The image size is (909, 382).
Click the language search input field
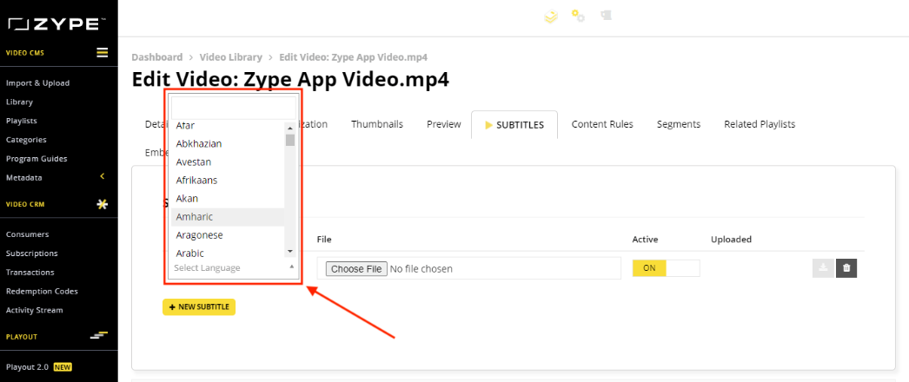coord(234,108)
